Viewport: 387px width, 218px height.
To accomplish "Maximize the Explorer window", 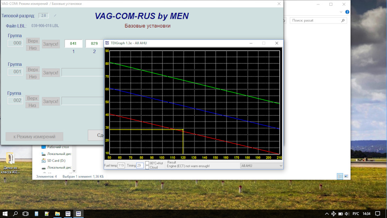I will [331, 4].
